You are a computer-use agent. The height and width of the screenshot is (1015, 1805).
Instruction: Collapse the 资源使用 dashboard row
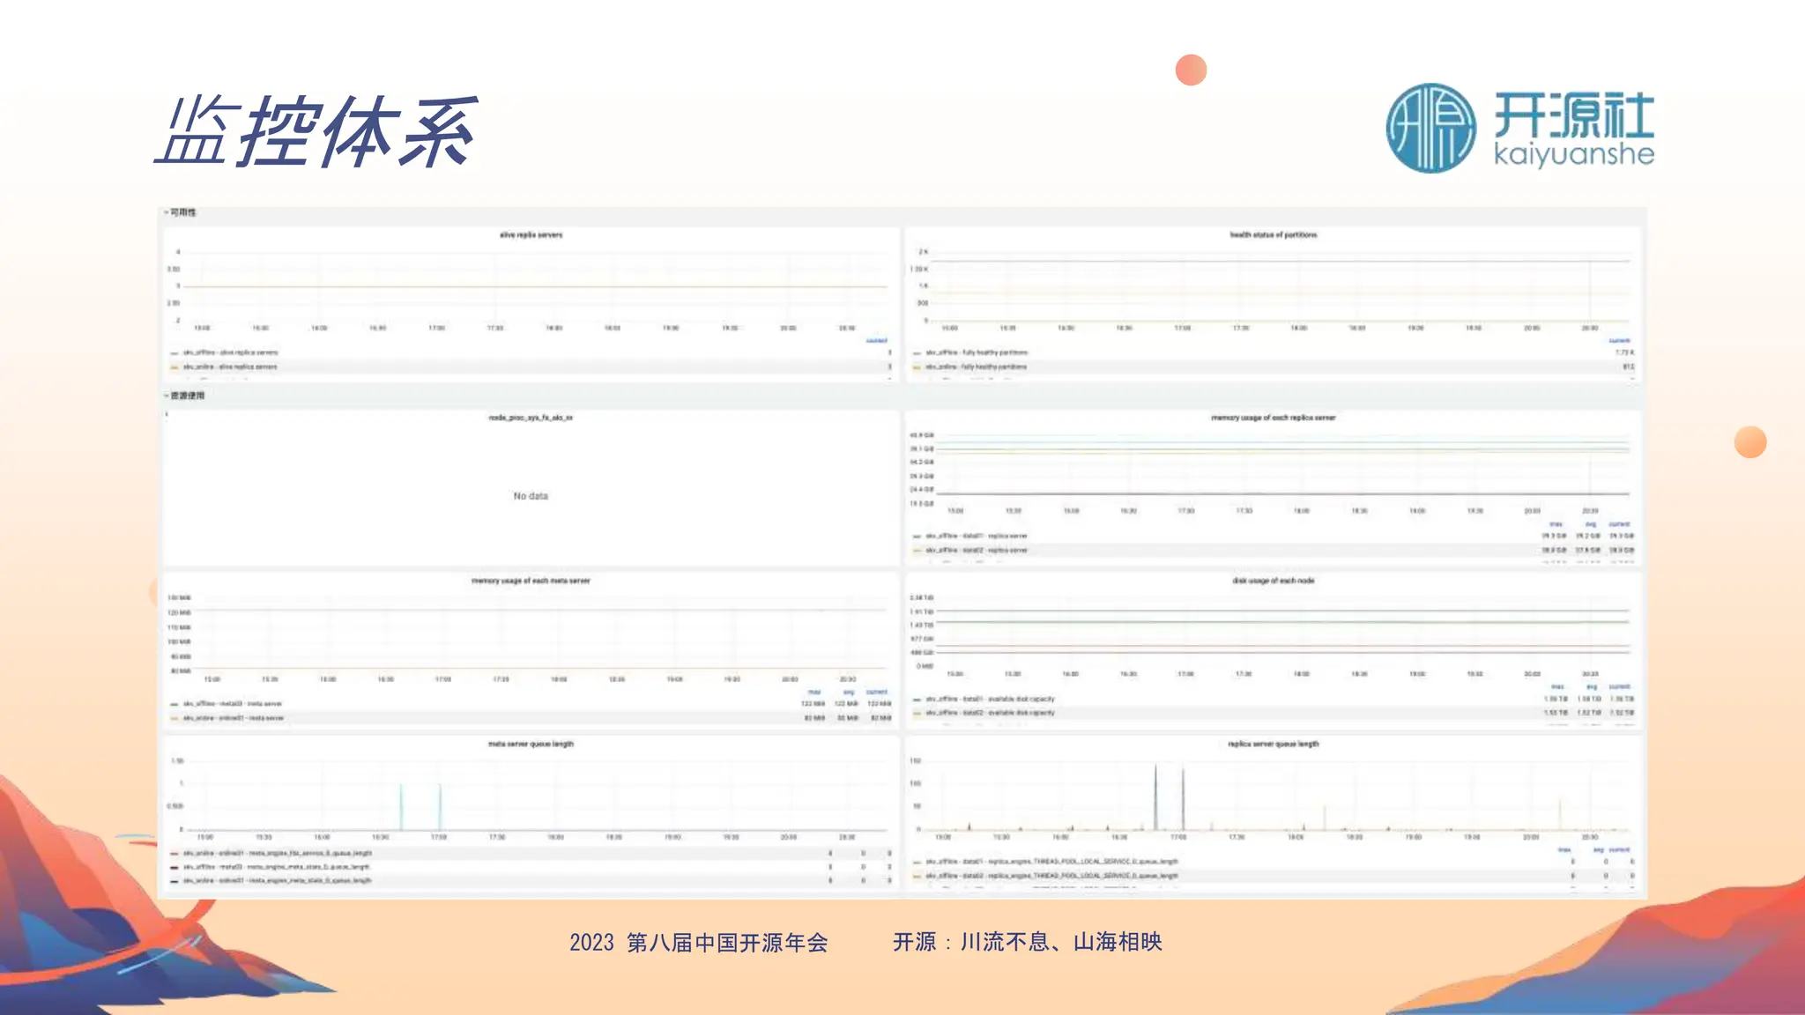coord(186,396)
